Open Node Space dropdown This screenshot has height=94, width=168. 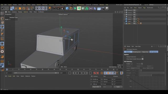coord(133,5)
